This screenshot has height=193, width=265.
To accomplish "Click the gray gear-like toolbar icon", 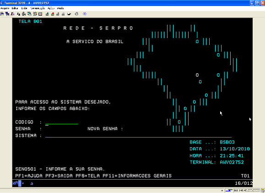I will (76, 14).
